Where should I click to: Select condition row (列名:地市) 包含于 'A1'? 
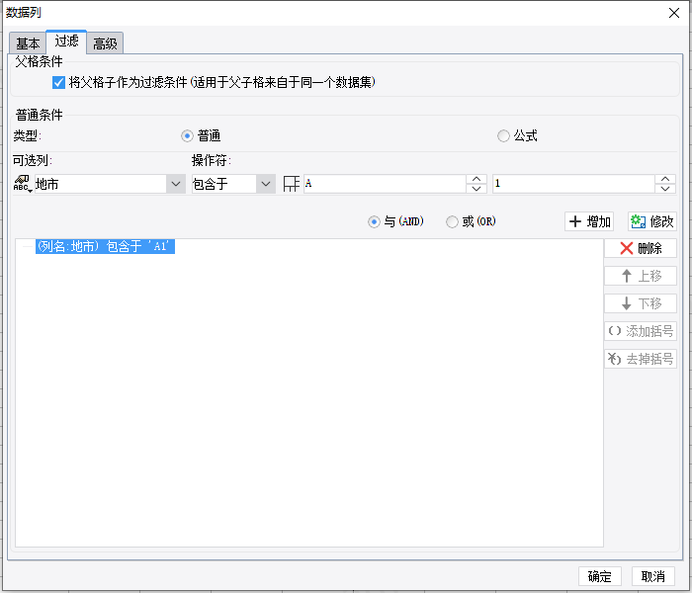(105, 246)
